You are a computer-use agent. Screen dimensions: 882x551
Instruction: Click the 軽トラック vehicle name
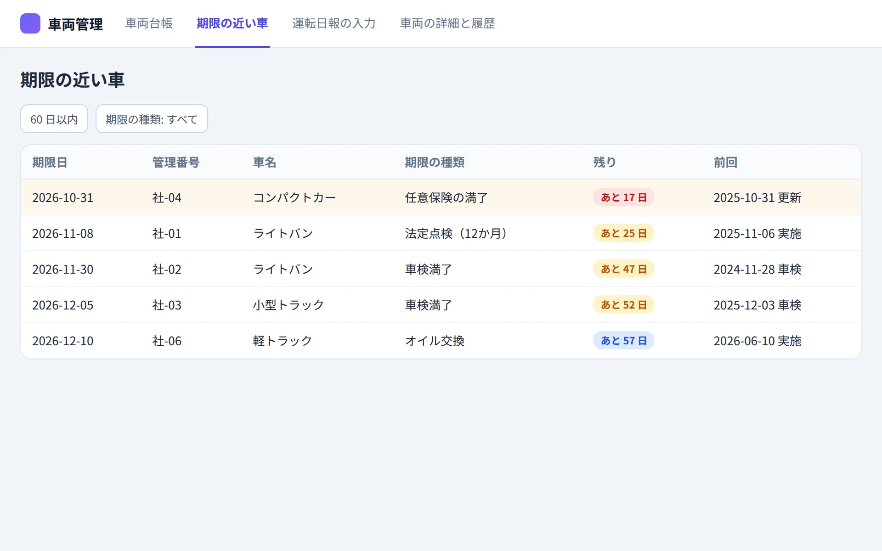[283, 341]
